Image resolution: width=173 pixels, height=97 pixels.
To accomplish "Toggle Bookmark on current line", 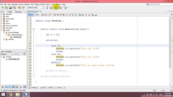I will tap(76, 15).
